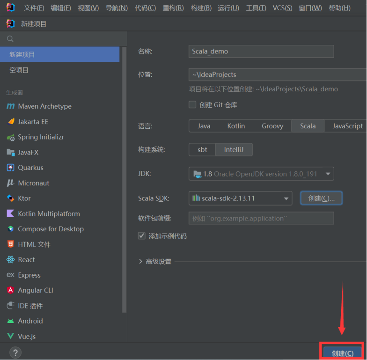Click the Micronaut mu icon
The image size is (367, 360).
tap(10, 183)
